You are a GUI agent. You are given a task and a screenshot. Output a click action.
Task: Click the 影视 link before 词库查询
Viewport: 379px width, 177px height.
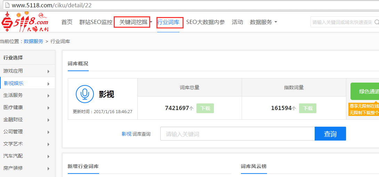pos(127,134)
